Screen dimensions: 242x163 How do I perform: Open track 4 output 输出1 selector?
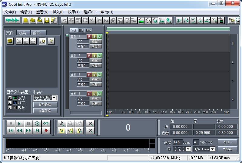(96, 99)
